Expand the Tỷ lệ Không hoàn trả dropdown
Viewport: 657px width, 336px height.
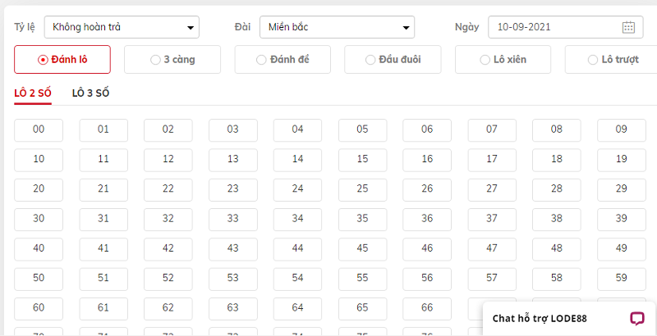122,27
